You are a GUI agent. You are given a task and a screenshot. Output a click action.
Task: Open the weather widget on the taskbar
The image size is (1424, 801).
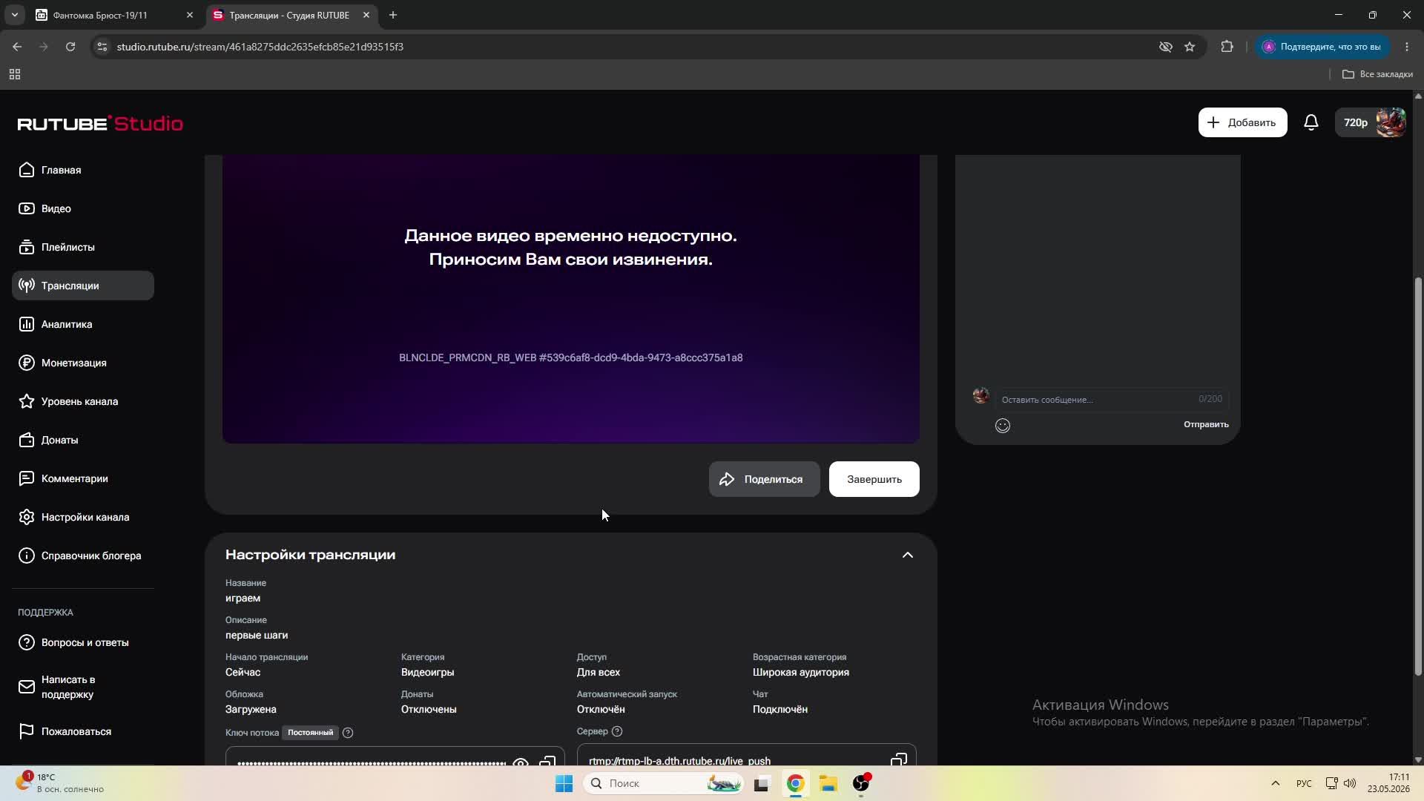point(59,783)
